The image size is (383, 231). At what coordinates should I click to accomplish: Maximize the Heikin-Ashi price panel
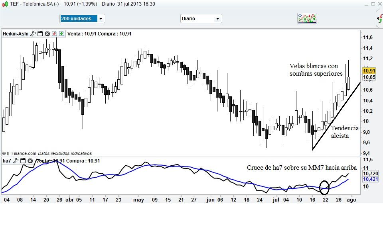click(x=40, y=34)
